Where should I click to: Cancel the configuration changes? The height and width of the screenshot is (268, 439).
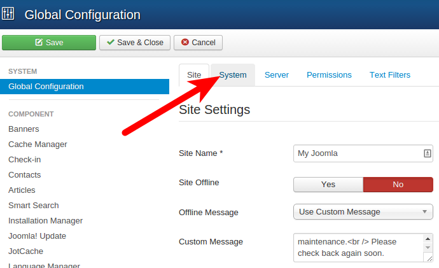(198, 43)
